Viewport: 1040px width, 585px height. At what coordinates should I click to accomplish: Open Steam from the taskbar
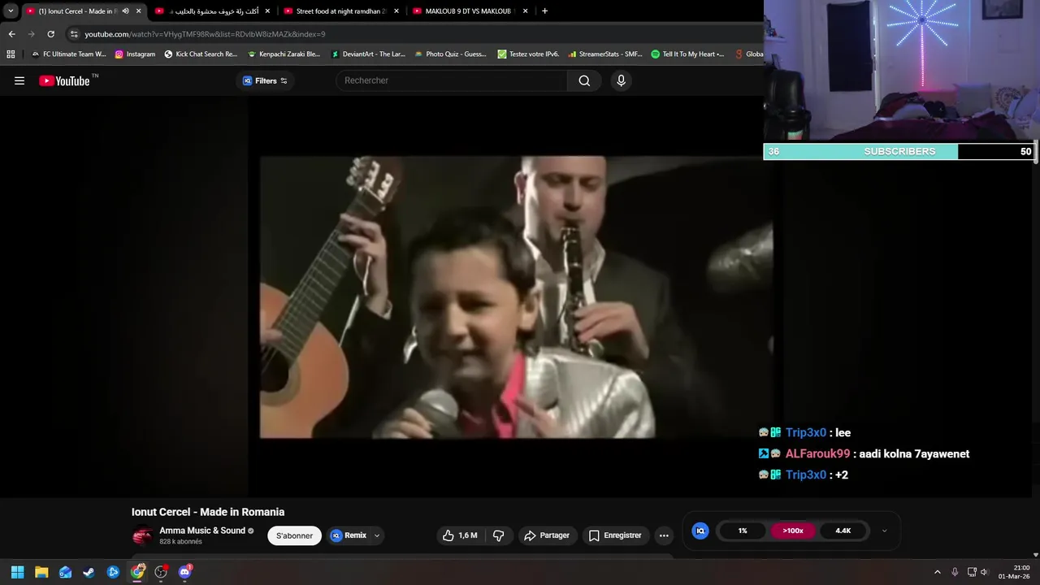click(x=89, y=572)
